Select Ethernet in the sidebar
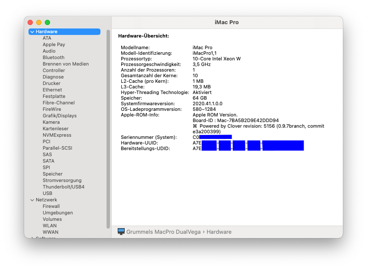 click(52, 90)
